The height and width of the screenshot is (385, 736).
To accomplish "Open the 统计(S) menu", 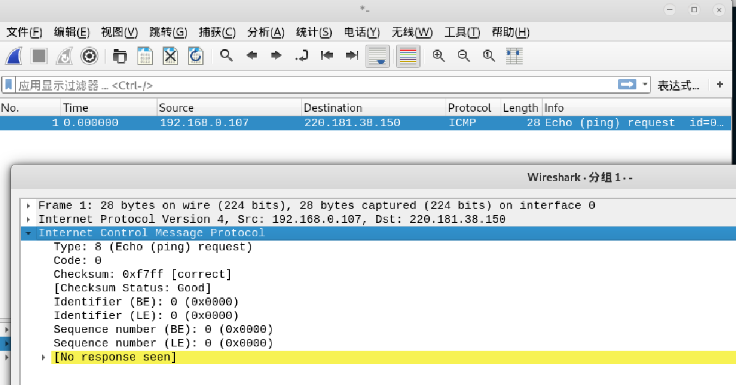I will click(x=314, y=32).
